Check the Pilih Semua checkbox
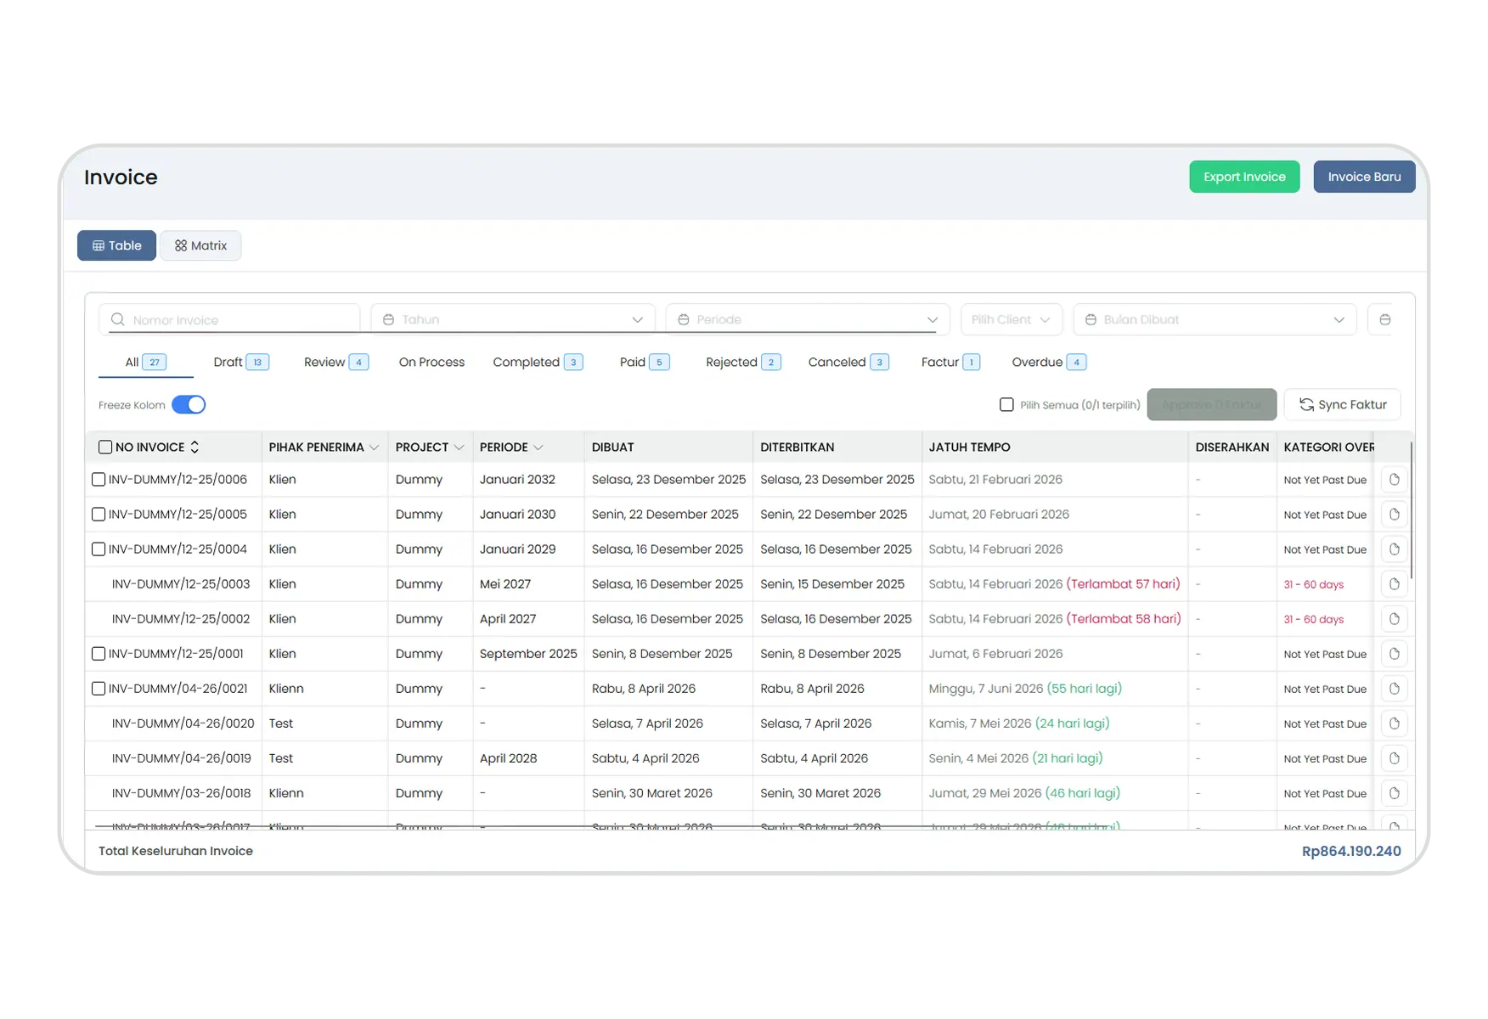The width and height of the screenshot is (1488, 1019). pyautogui.click(x=1006, y=405)
